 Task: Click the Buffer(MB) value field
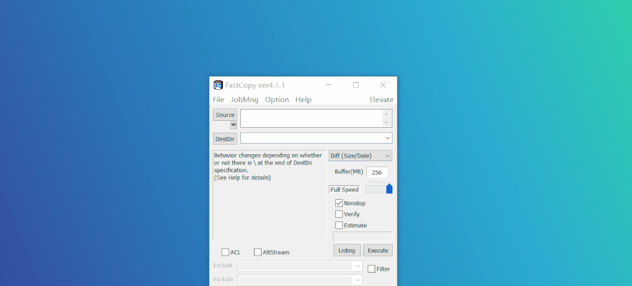(x=377, y=172)
